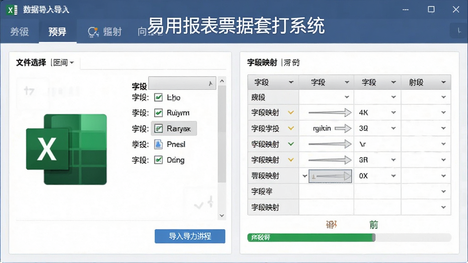Image resolution: width=468 pixels, height=263 pixels.
Task: Click the mapping arrow in the 3R row
Action: 330,160
